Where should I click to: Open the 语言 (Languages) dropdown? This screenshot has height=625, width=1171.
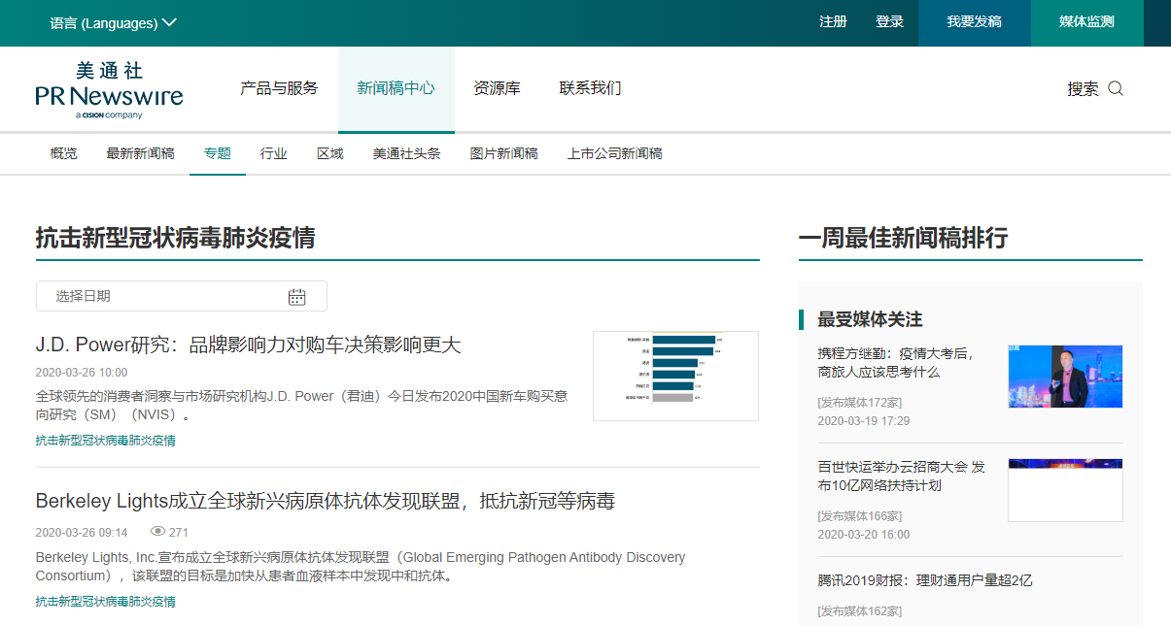pyautogui.click(x=113, y=22)
